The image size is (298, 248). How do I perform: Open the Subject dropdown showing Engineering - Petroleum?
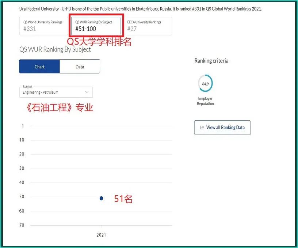click(x=55, y=92)
